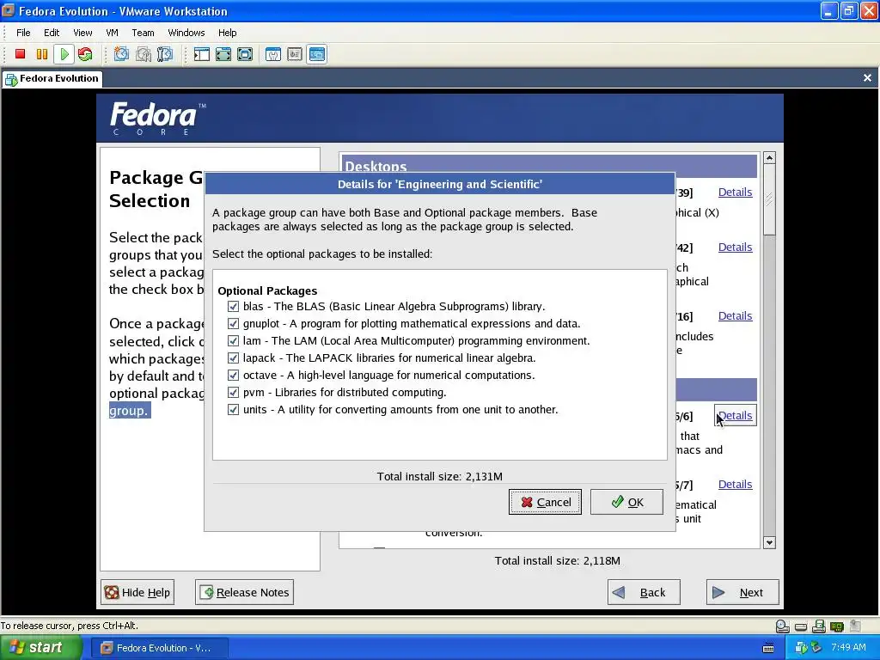Viewport: 880px width, 660px height.
Task: Click the 'Total install size: 2,118M' text
Action: coord(557,560)
